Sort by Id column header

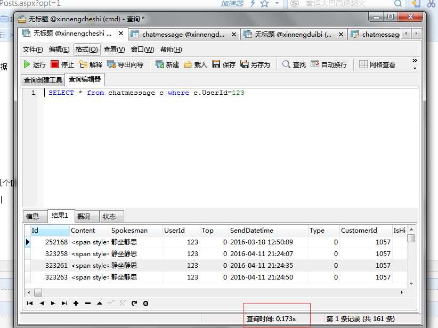pos(50,231)
